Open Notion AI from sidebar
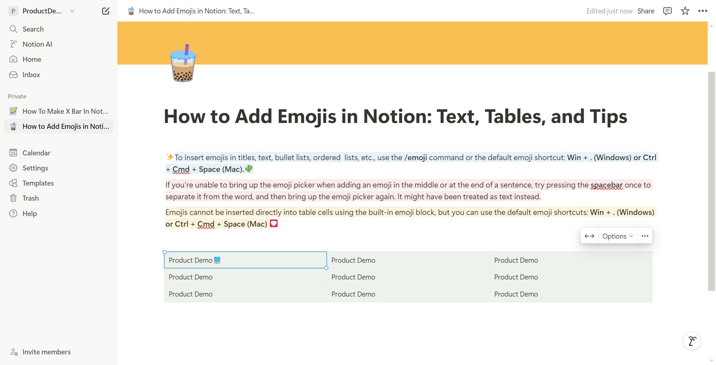The height and width of the screenshot is (365, 716). tap(13, 44)
